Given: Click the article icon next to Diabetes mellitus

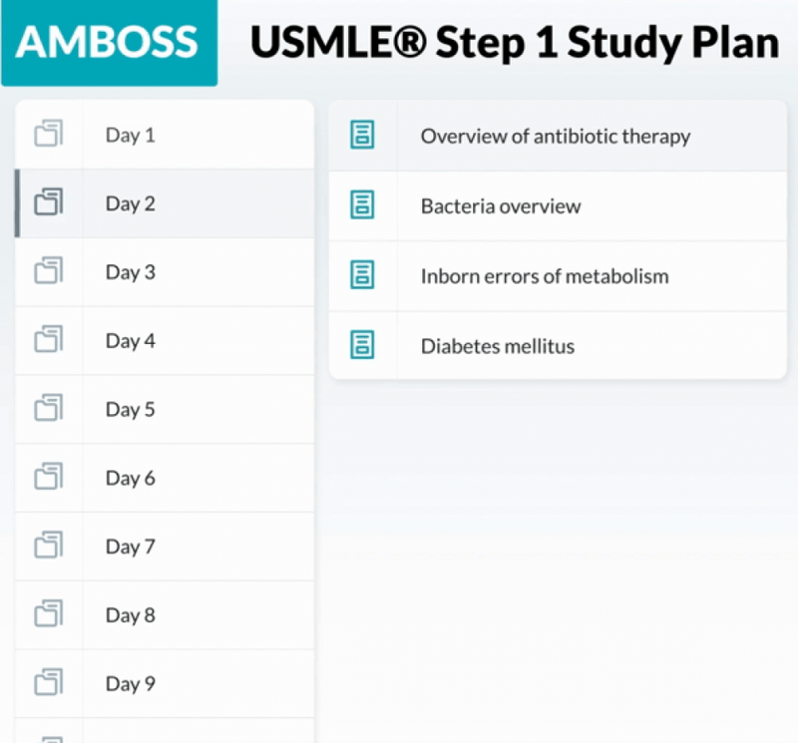Looking at the screenshot, I should click(x=364, y=345).
